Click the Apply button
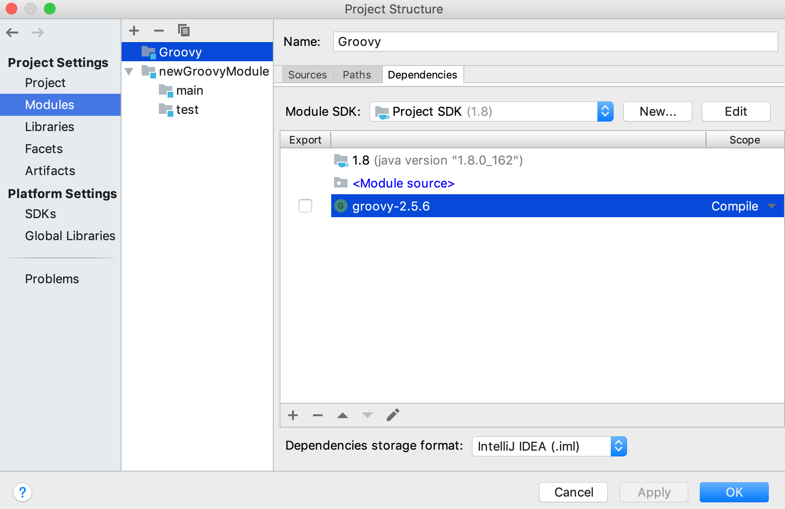Screen dimensions: 785x509 (654, 492)
